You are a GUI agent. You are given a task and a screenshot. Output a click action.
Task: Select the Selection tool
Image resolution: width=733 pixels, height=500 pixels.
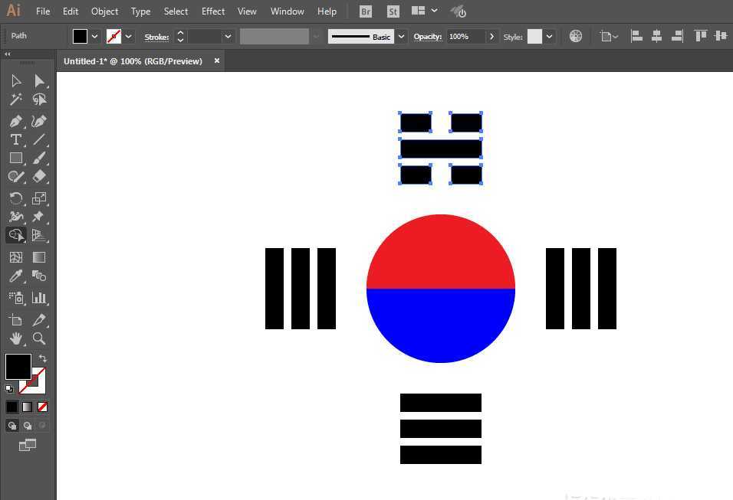point(16,80)
